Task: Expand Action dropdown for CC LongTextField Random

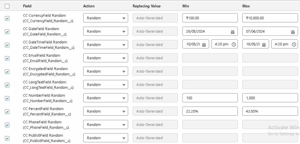Action: 105,85
